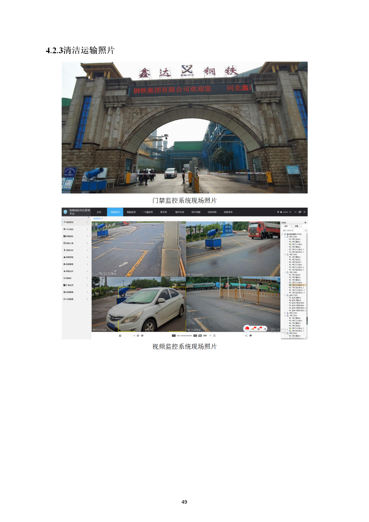This screenshot has width=369, height=522.
Task: Open the 电子地图 map module
Action: coord(196,212)
